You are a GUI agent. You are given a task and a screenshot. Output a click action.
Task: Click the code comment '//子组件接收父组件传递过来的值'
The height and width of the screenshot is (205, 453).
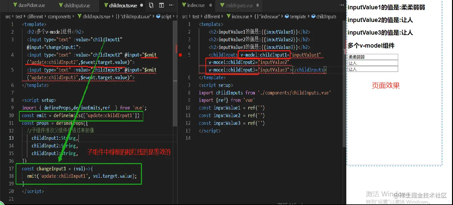click(60, 130)
